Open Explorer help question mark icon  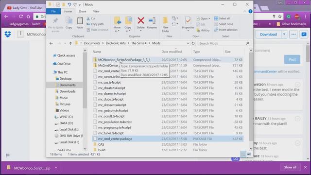250,11
